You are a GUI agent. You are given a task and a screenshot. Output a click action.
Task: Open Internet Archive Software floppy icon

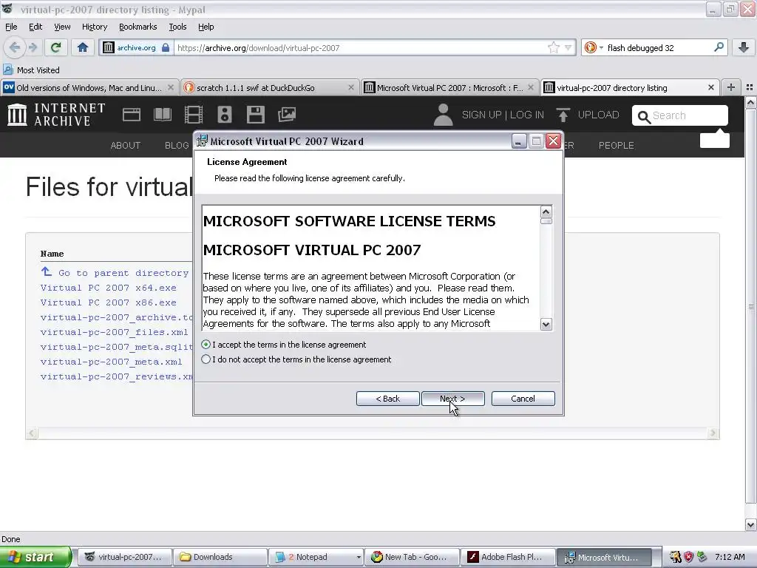click(x=255, y=115)
